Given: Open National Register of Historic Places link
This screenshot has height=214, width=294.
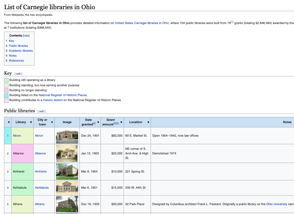Looking at the screenshot, I should [x=63, y=95].
